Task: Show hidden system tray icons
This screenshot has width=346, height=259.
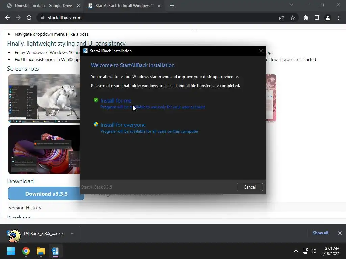Action: pyautogui.click(x=296, y=251)
